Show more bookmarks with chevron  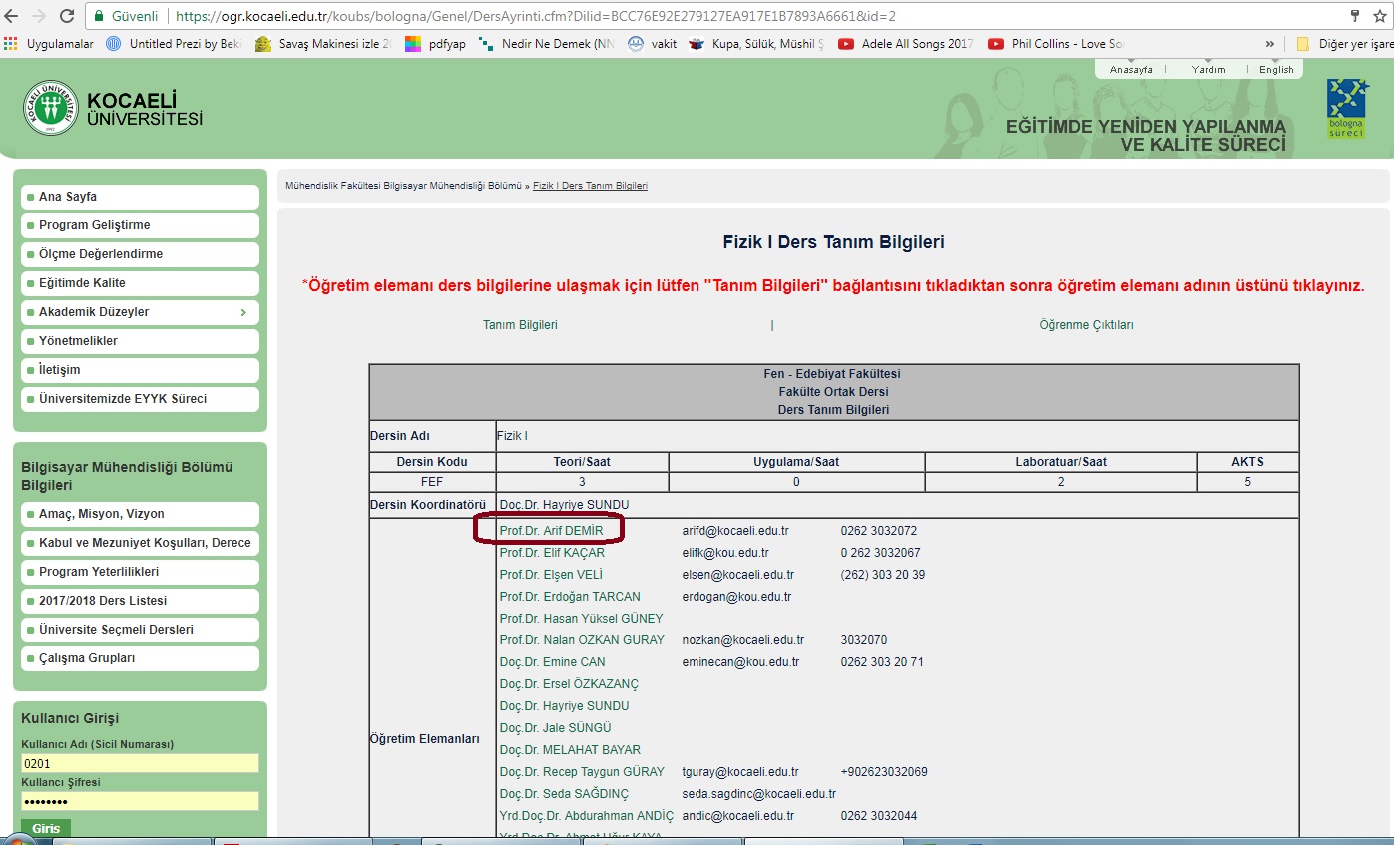point(1270,44)
